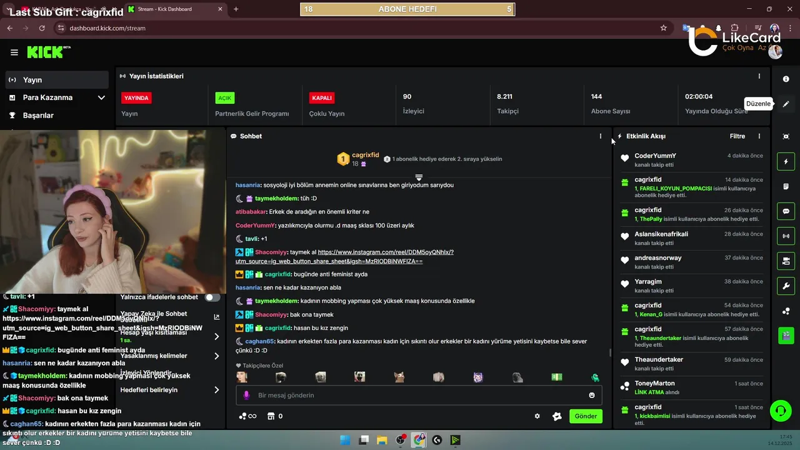Click the Windows Start button
Viewport: 800px width, 450px height.
point(345,440)
